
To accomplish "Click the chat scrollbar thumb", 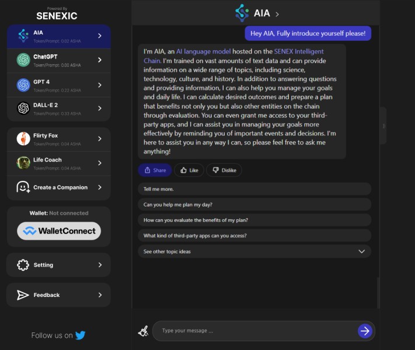I will [378, 293].
